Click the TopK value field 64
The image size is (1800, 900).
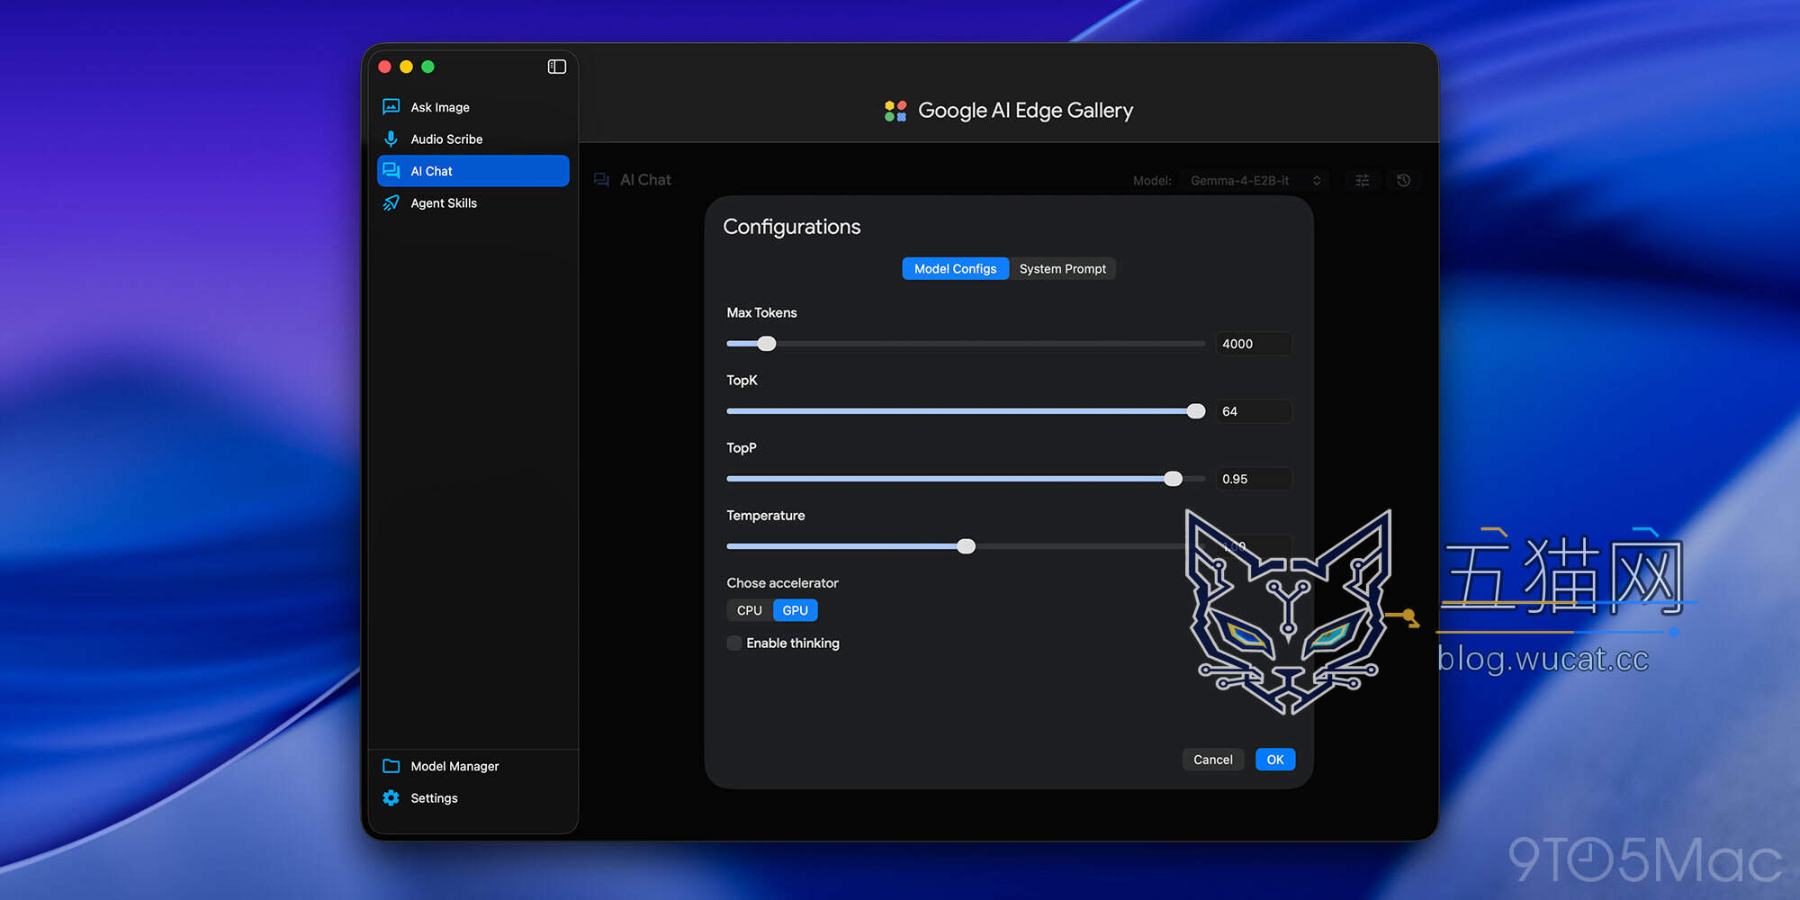1254,411
